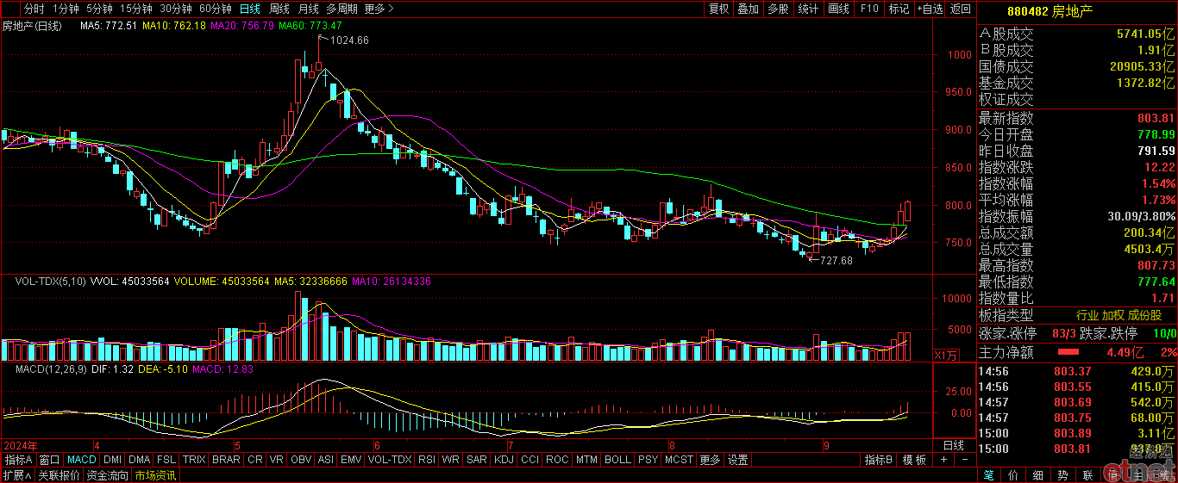1178x483 pixels.
Task: Select the PSY indicator tab
Action: click(648, 460)
